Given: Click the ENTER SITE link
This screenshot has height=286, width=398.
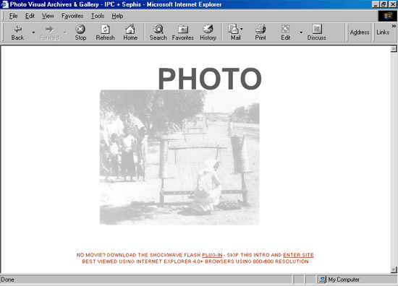Looking at the screenshot, I should click(298, 255).
